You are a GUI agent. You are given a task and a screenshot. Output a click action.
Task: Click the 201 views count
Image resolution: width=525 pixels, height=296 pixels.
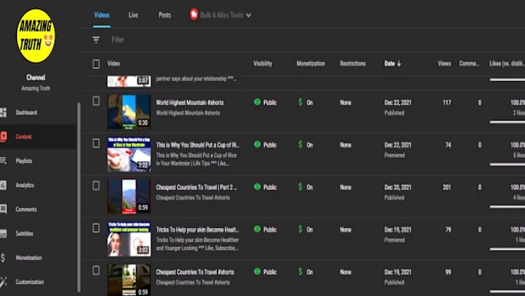click(447, 187)
